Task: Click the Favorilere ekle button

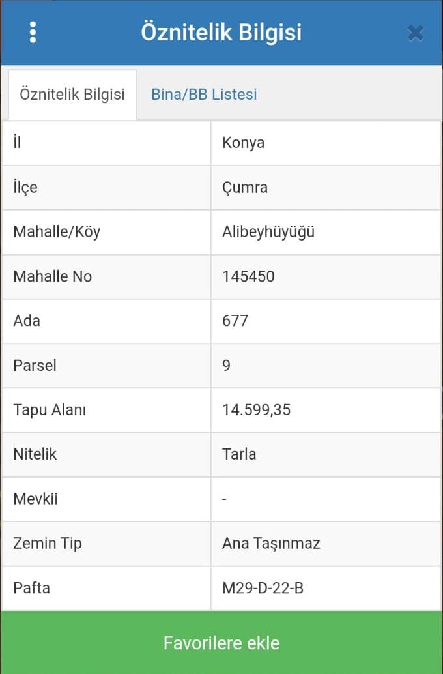Action: click(x=221, y=643)
